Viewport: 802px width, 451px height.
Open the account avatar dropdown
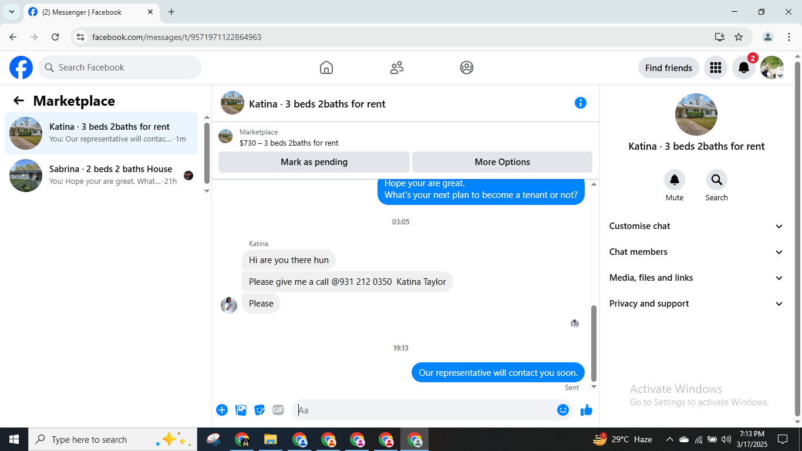tap(772, 68)
